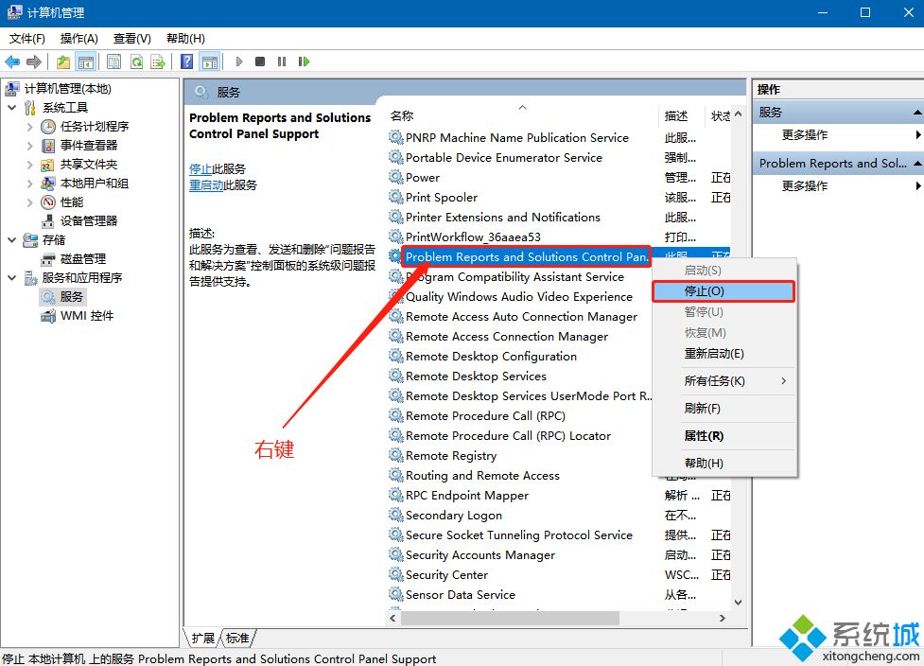This screenshot has height=666, width=924.
Task: Open the 查看 menu
Action: pos(131,39)
